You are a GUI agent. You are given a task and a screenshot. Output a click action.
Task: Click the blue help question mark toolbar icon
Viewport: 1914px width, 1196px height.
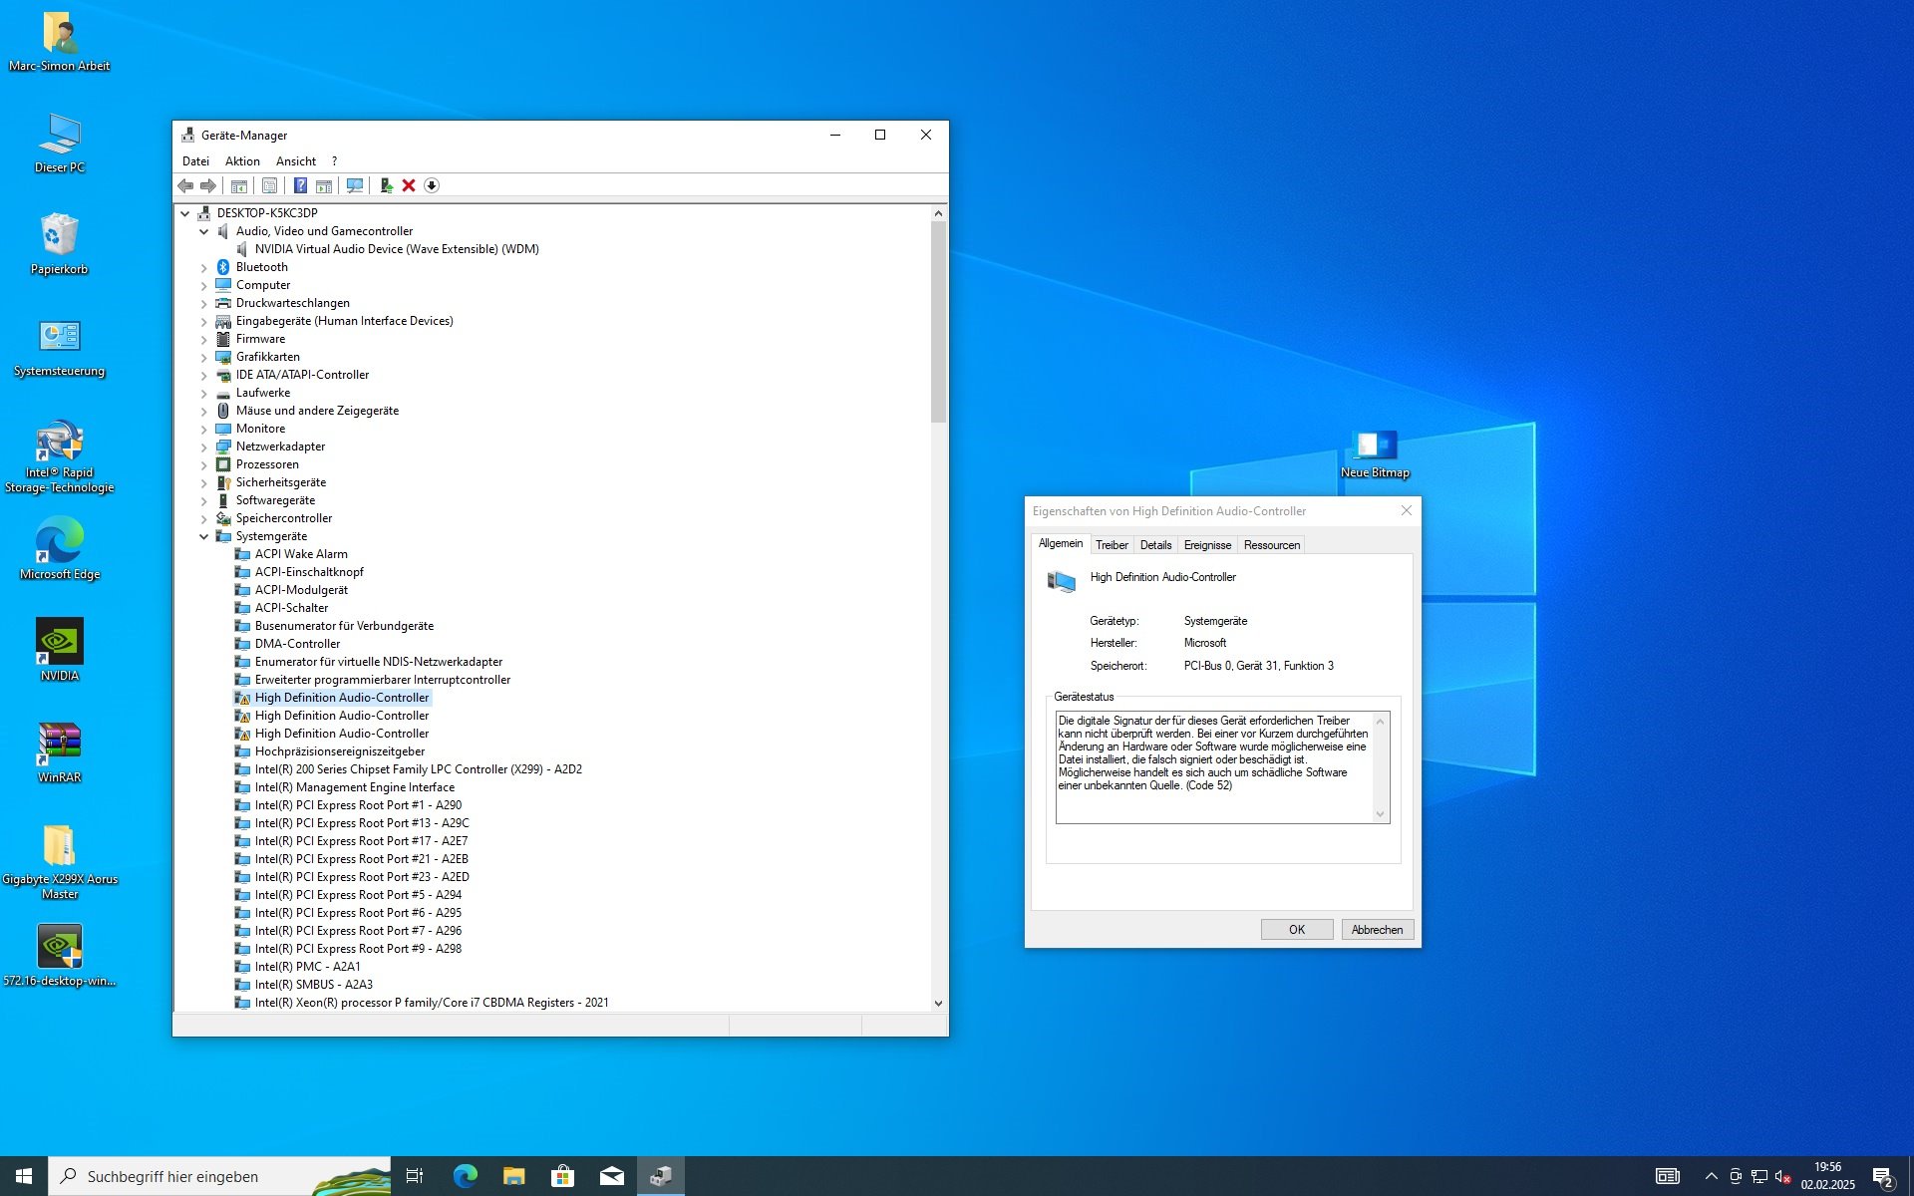[300, 185]
